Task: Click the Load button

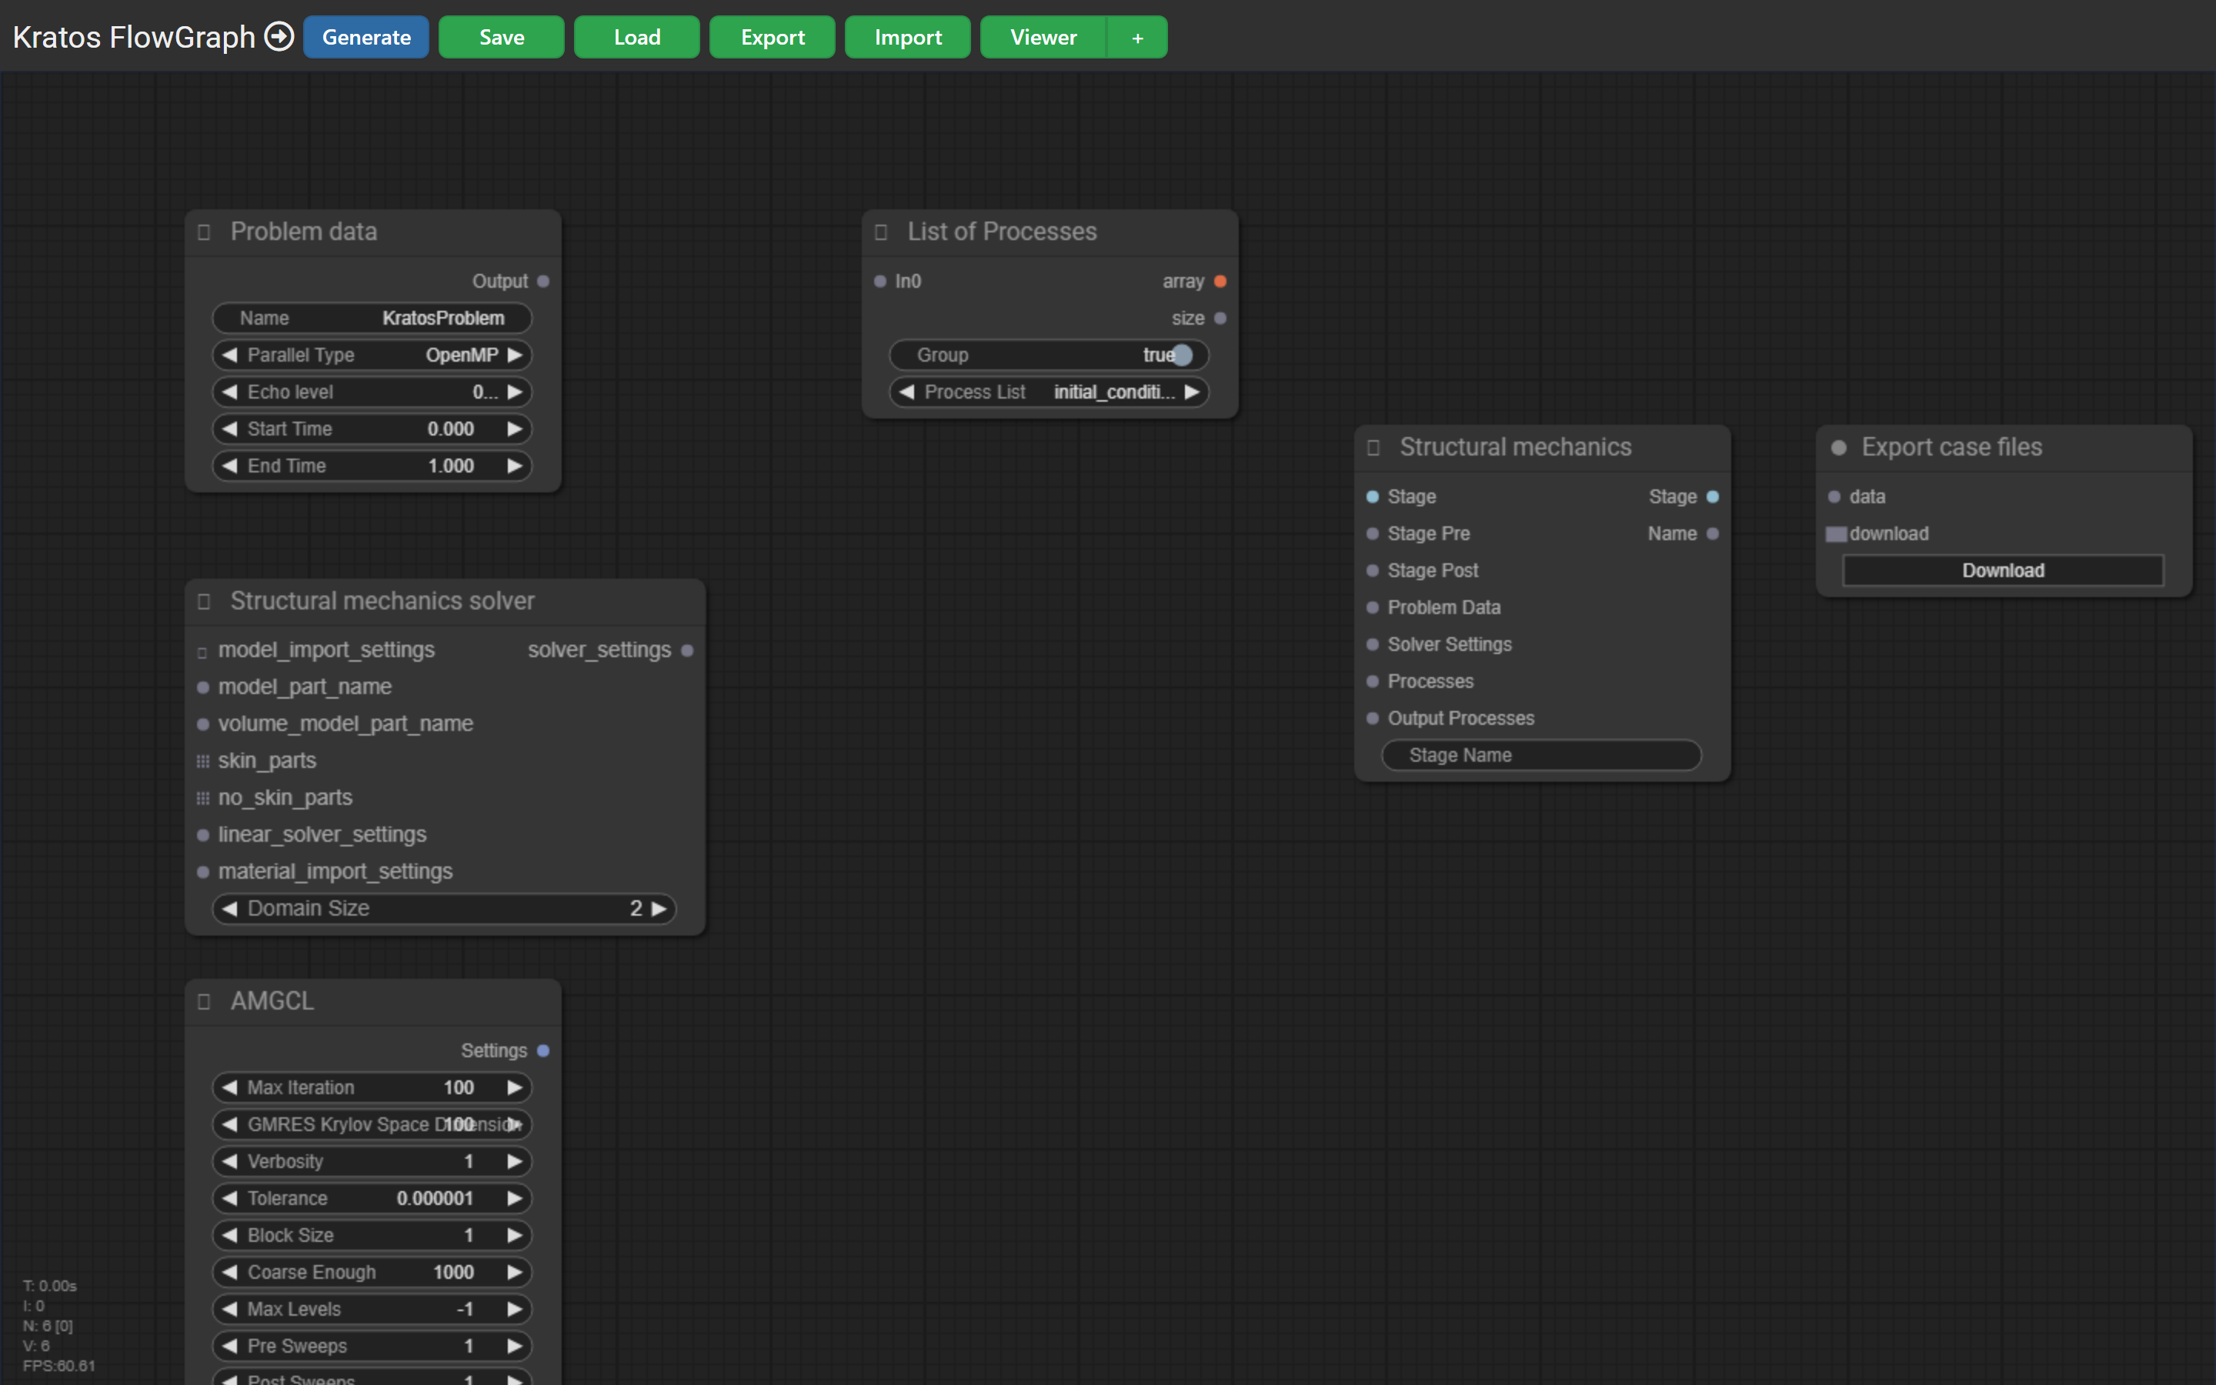Action: point(637,38)
